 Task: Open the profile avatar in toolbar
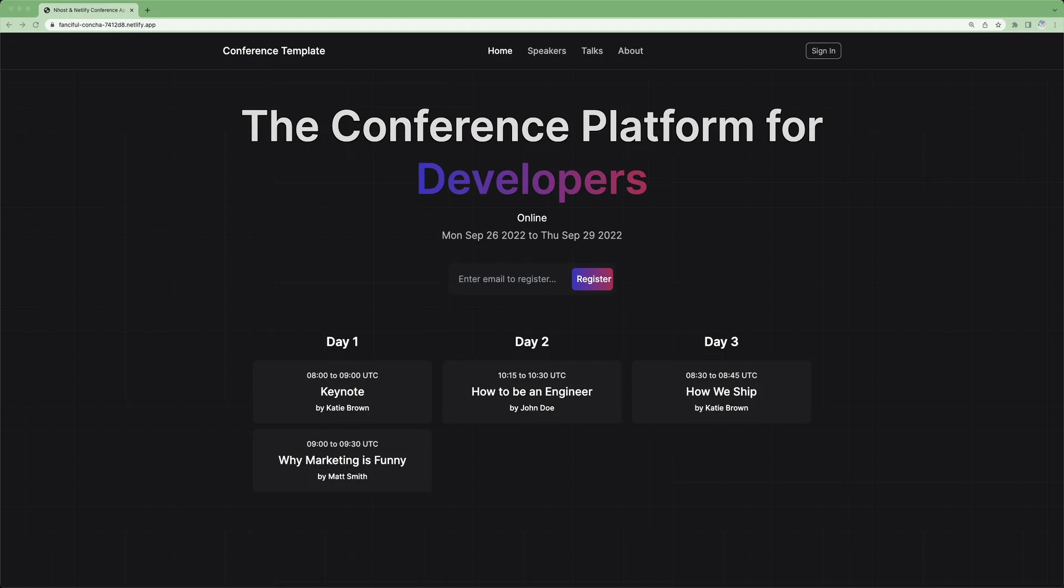pos(1042,25)
